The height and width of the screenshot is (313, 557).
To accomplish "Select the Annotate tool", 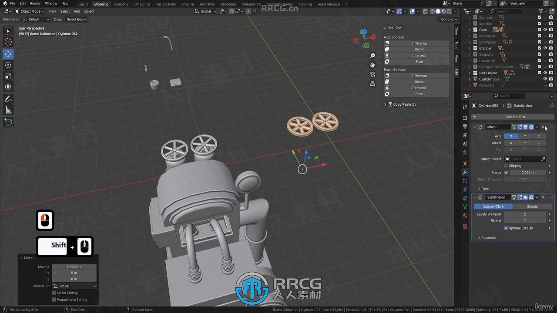I will click(8, 99).
